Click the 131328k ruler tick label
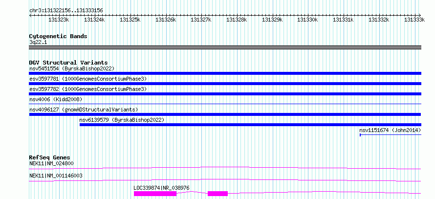The image size is (435, 199). click(237, 20)
